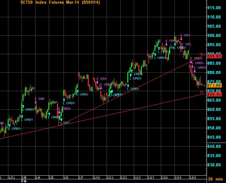Click the 855.00 price axis label
Image resolution: width=226 pixels, height=183 pixels.
tap(214, 119)
